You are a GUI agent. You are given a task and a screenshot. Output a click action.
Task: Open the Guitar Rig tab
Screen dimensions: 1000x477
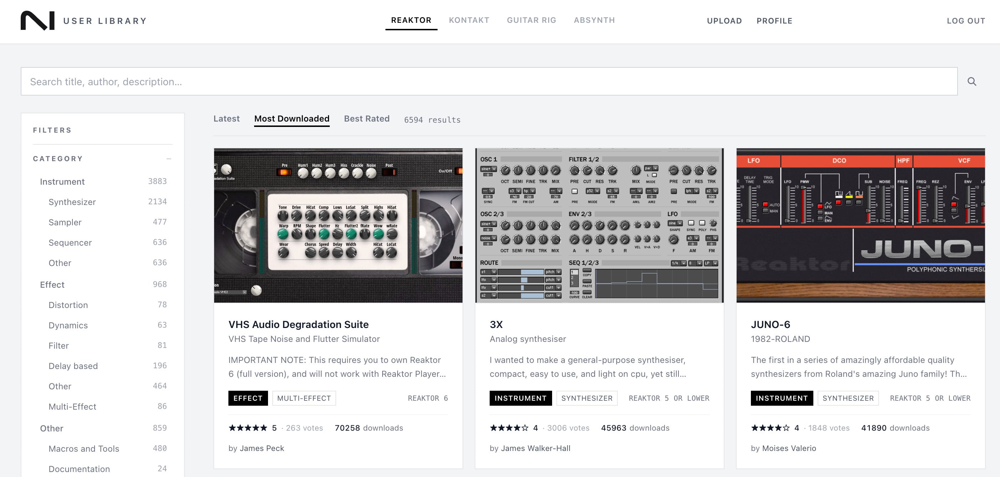(x=531, y=20)
